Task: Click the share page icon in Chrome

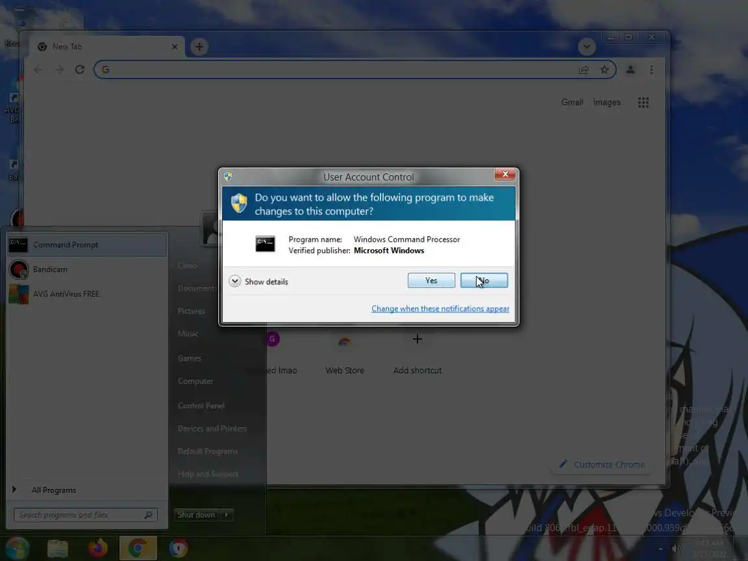Action: (584, 69)
